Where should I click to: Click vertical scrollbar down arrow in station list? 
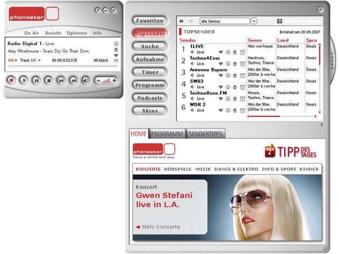pos(320,112)
